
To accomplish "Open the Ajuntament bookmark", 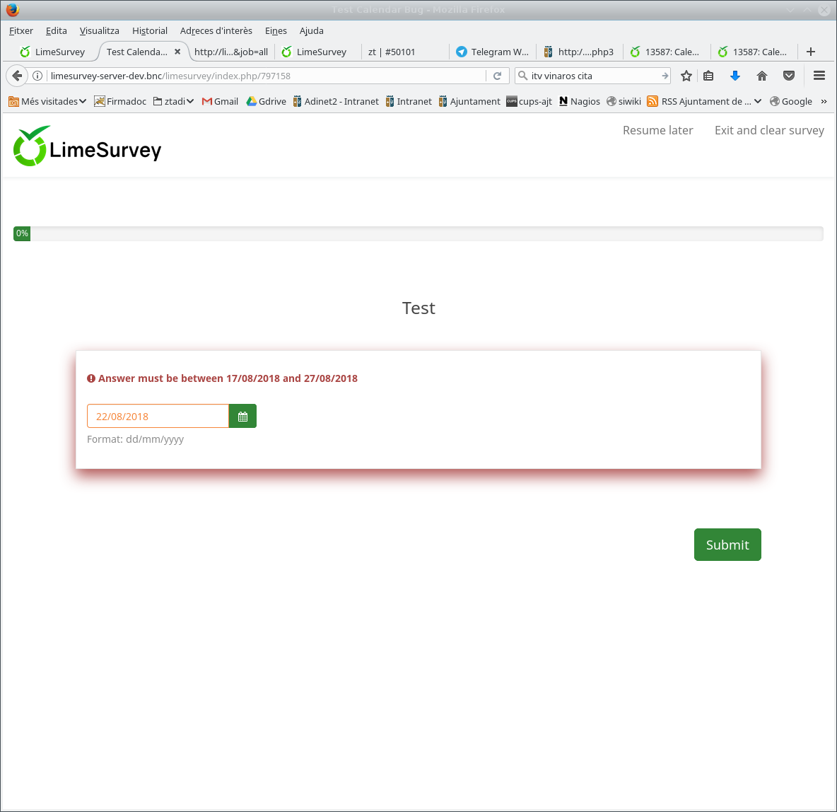I will point(469,102).
